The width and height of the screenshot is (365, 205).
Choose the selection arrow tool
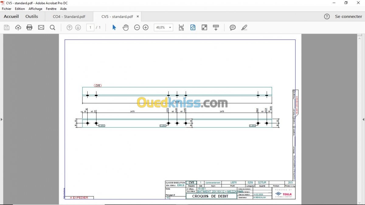[114, 27]
